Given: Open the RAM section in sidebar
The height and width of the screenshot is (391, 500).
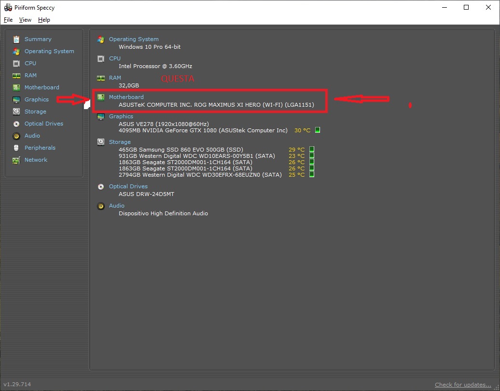Looking at the screenshot, I should click(30, 76).
